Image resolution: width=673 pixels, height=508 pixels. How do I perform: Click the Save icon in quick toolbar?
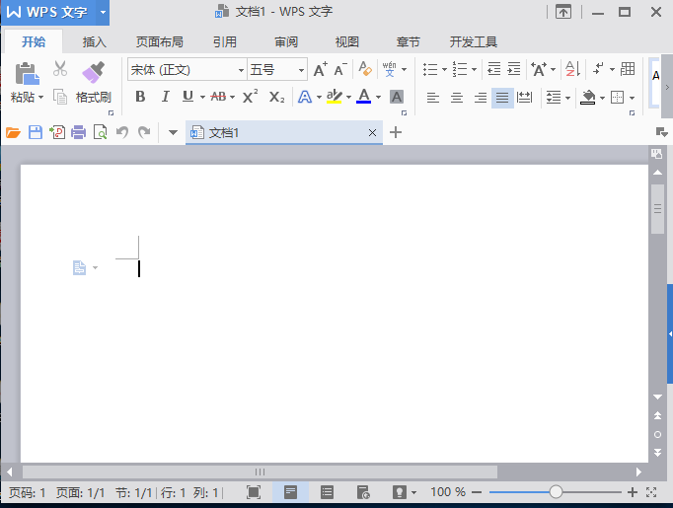[x=36, y=132]
